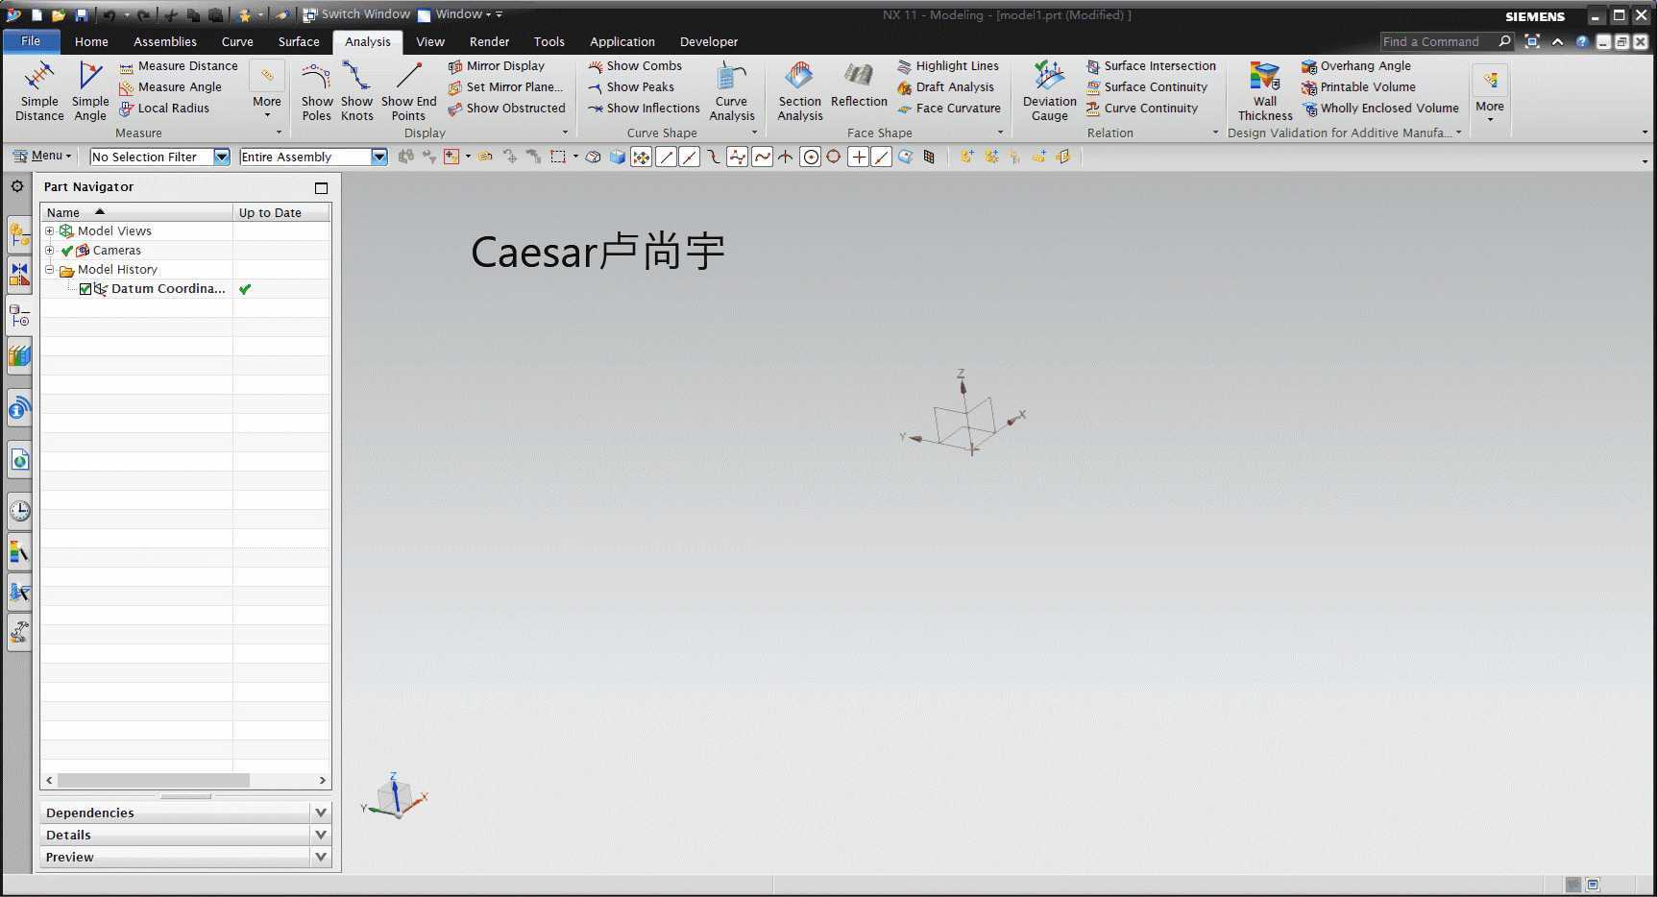Launch the Wall Thickness check
This screenshot has height=897, width=1657.
(x=1265, y=91)
